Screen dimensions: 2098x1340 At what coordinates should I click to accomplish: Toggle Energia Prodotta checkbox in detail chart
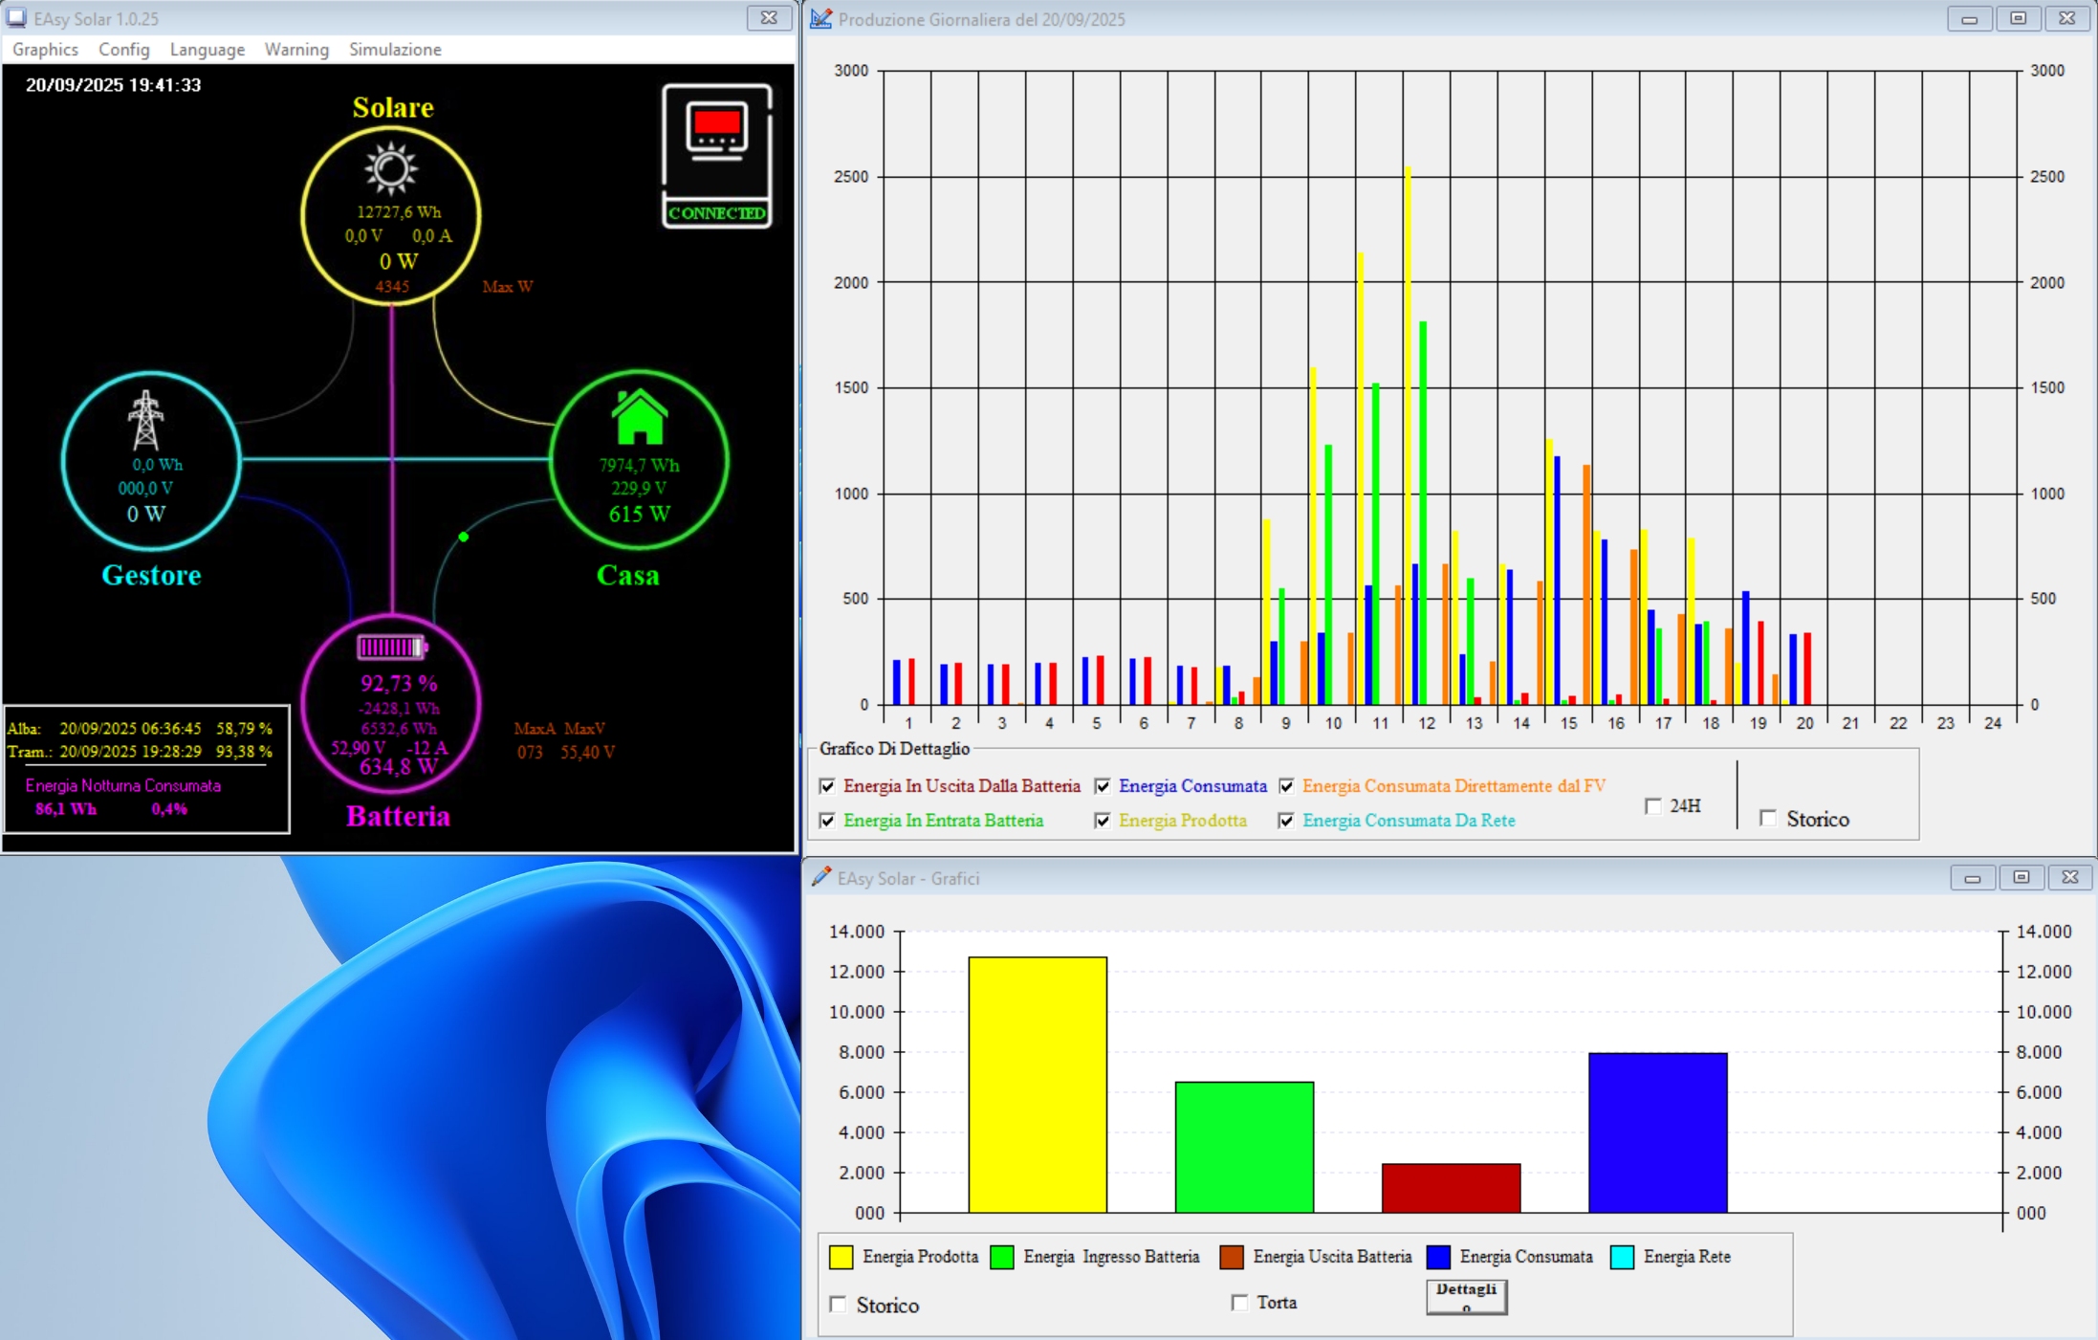(1103, 821)
